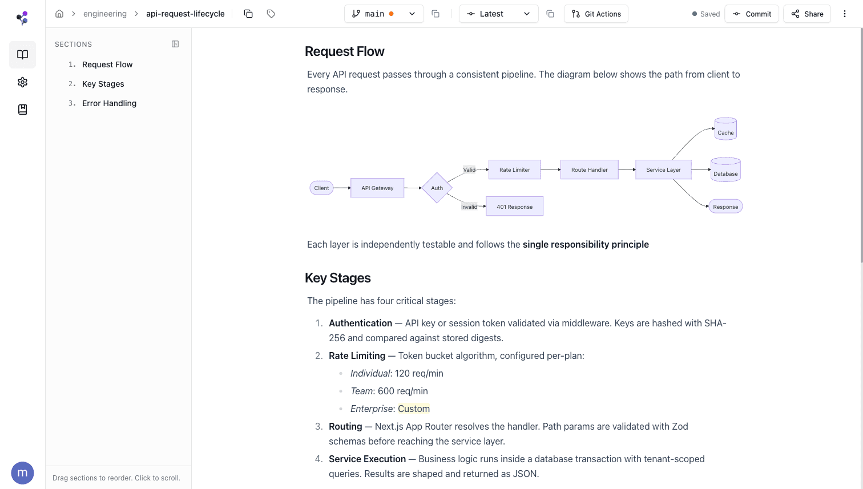Navigate to the Error Handling section
Viewport: 863px width, 489px height.
[x=109, y=103]
